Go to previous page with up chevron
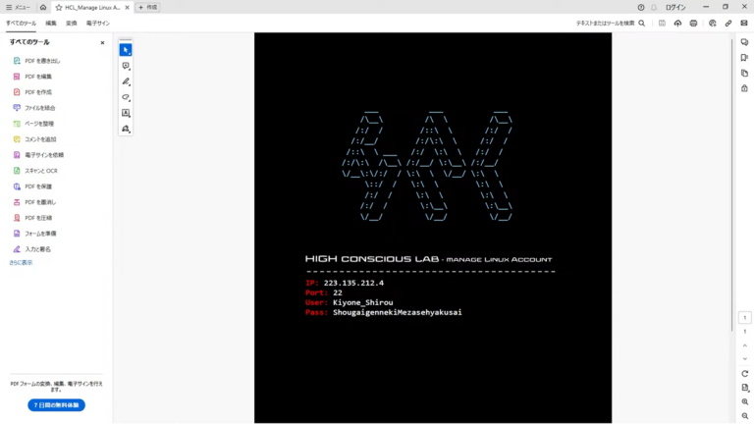 pyautogui.click(x=745, y=345)
